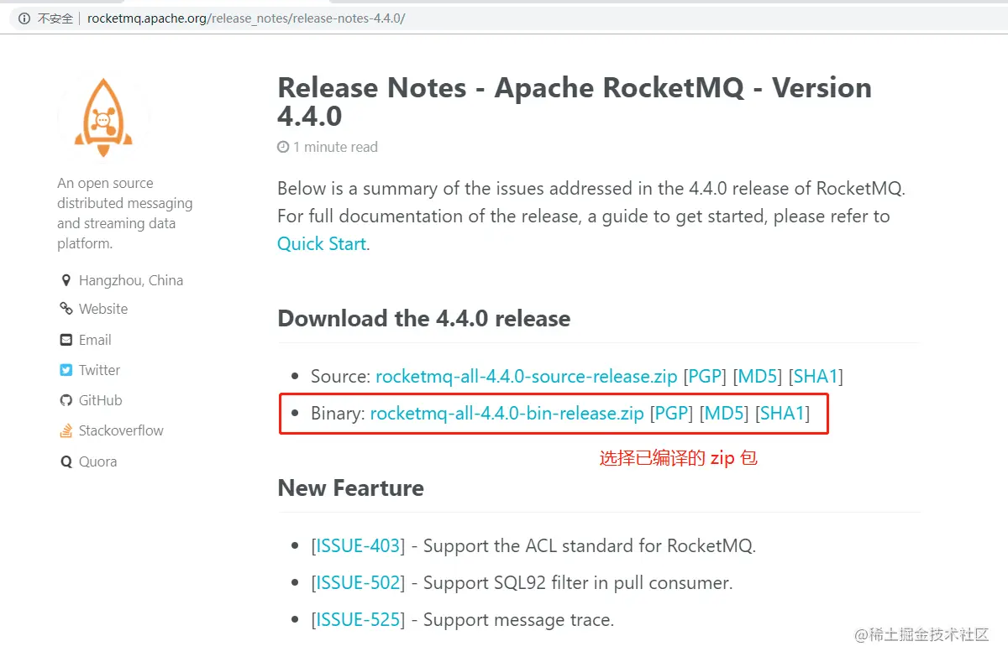Click the Website link icon
The width and height of the screenshot is (1008, 662).
66,309
